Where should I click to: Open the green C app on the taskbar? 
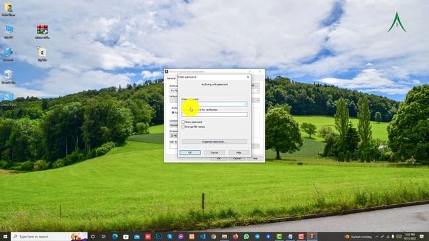[279, 236]
